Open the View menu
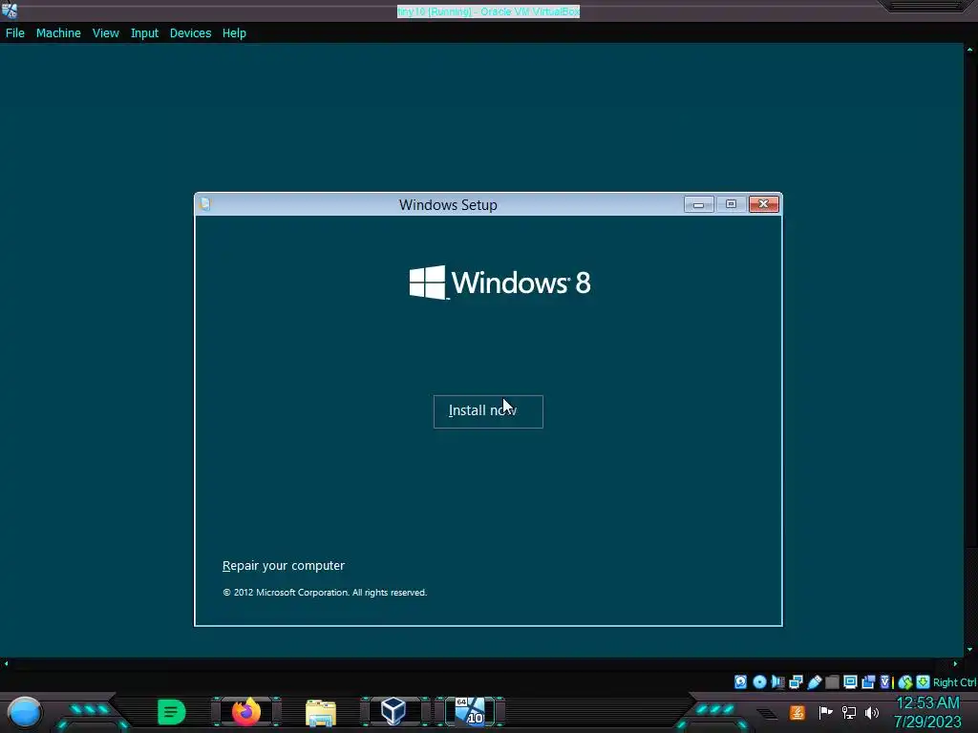 105,33
